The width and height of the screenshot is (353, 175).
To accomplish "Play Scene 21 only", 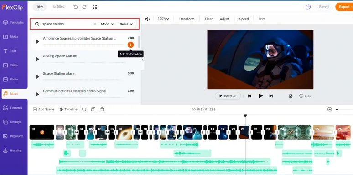I will 228,96.
